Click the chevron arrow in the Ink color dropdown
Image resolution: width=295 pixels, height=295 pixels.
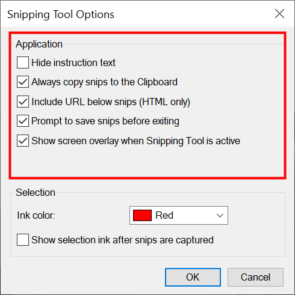pyautogui.click(x=220, y=216)
